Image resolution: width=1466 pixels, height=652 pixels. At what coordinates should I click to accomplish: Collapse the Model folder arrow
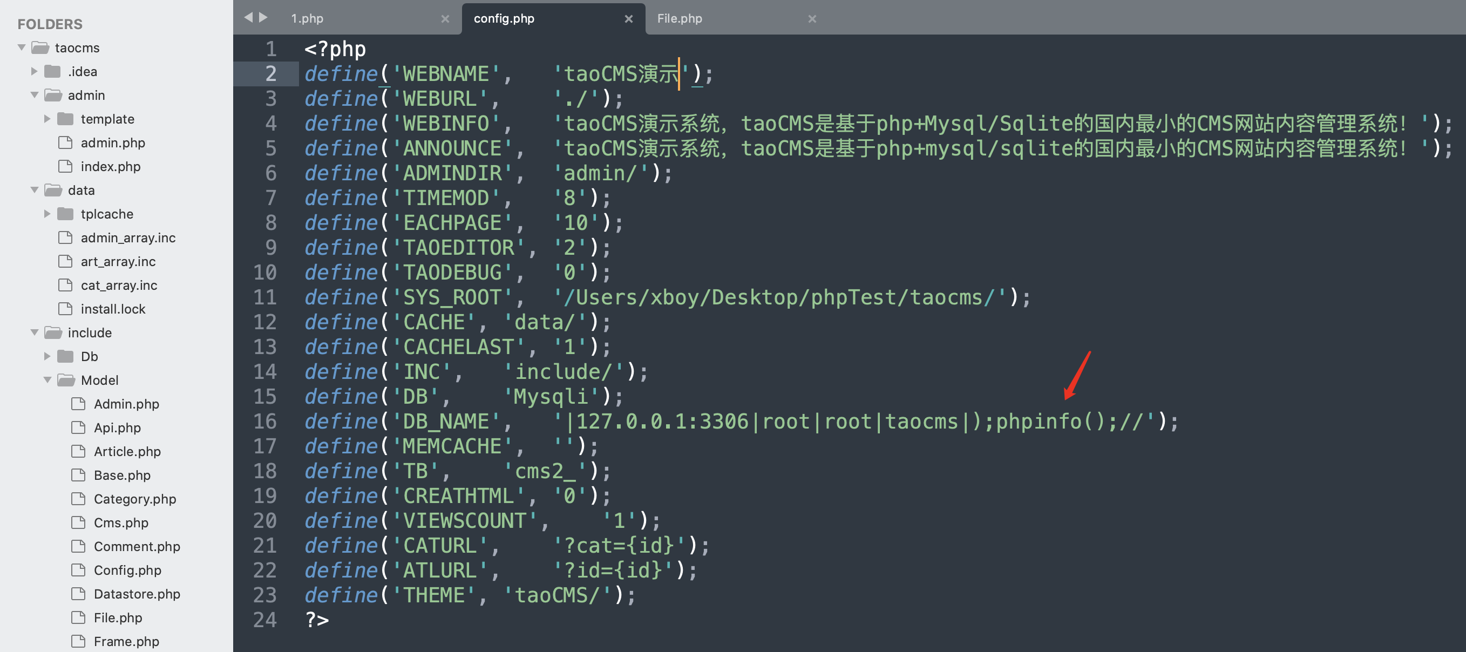(48, 380)
